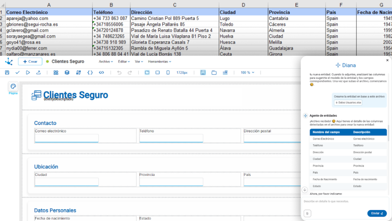The height and width of the screenshot is (221, 392).
Task: Click the save icon in the toolbar
Action: tap(7, 73)
